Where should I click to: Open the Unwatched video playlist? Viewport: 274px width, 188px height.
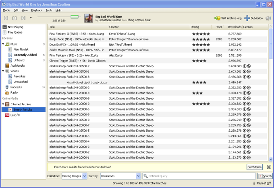click(21, 82)
